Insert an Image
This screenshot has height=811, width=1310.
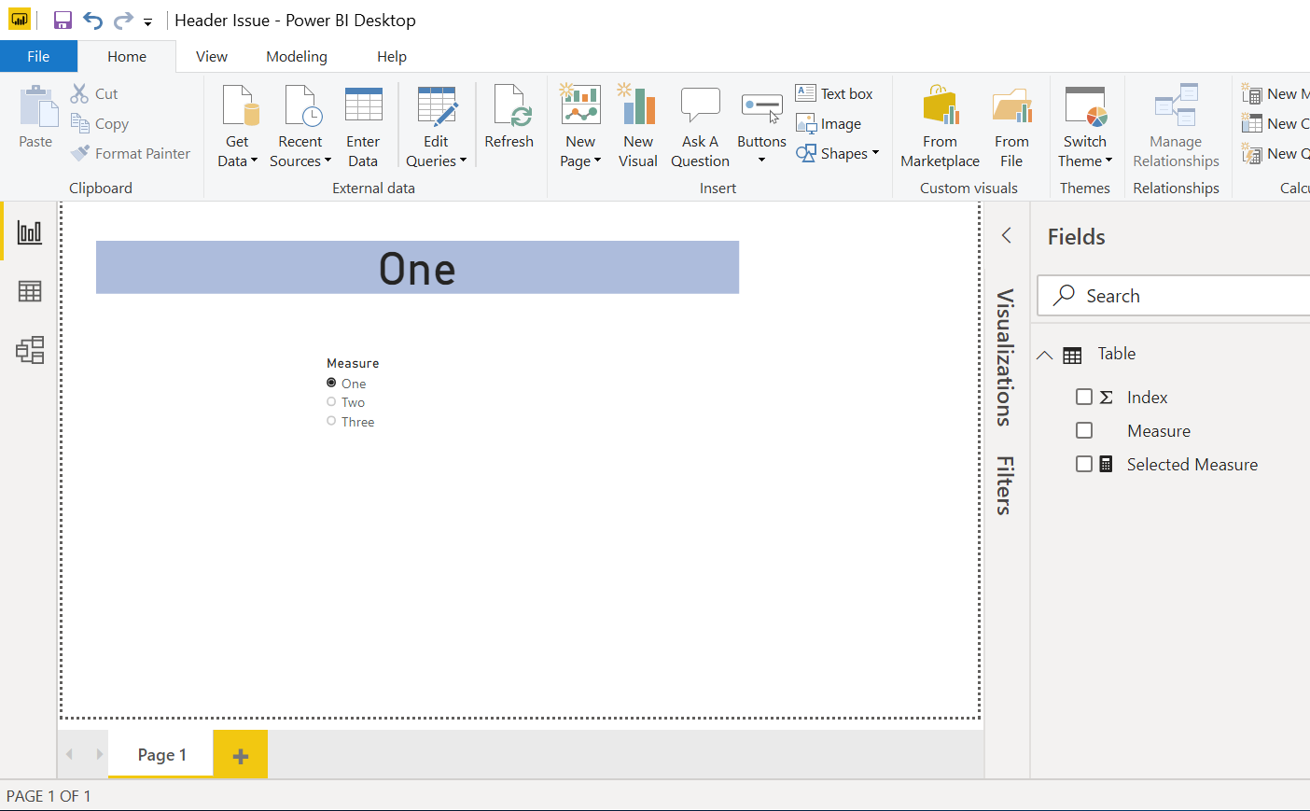click(829, 123)
